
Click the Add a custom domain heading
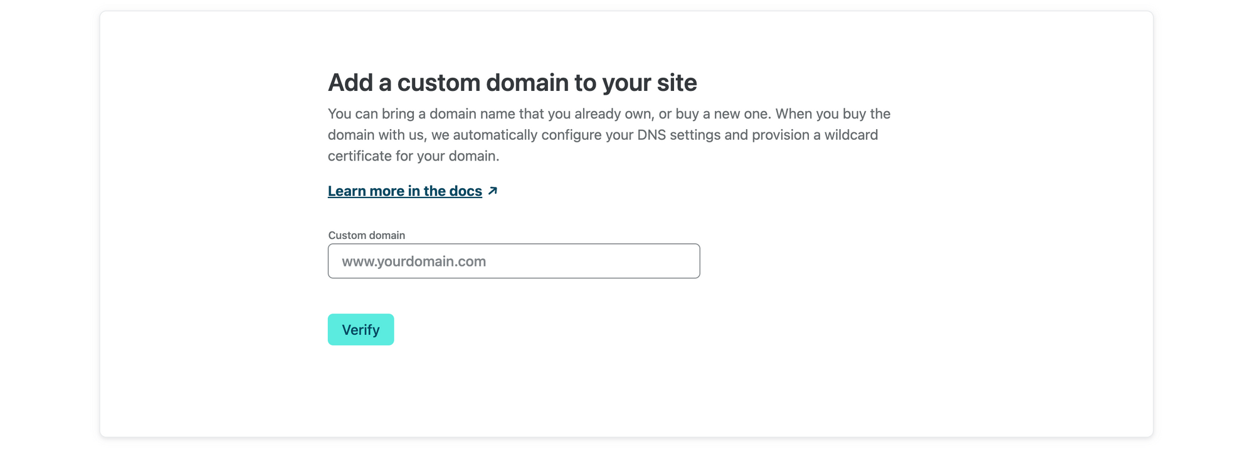(512, 82)
